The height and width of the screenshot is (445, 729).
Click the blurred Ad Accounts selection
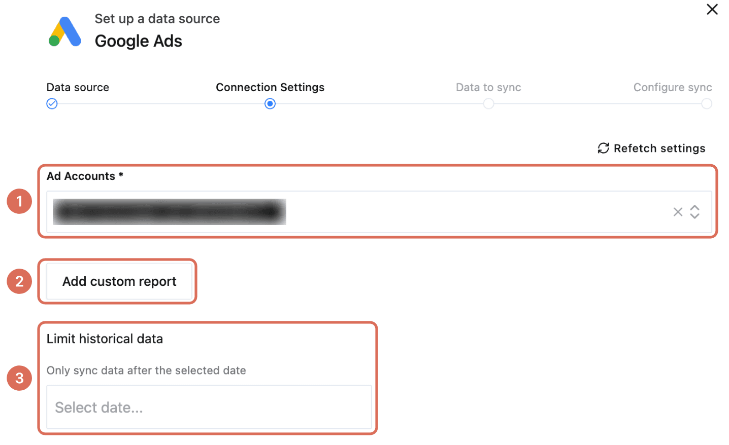tap(170, 212)
